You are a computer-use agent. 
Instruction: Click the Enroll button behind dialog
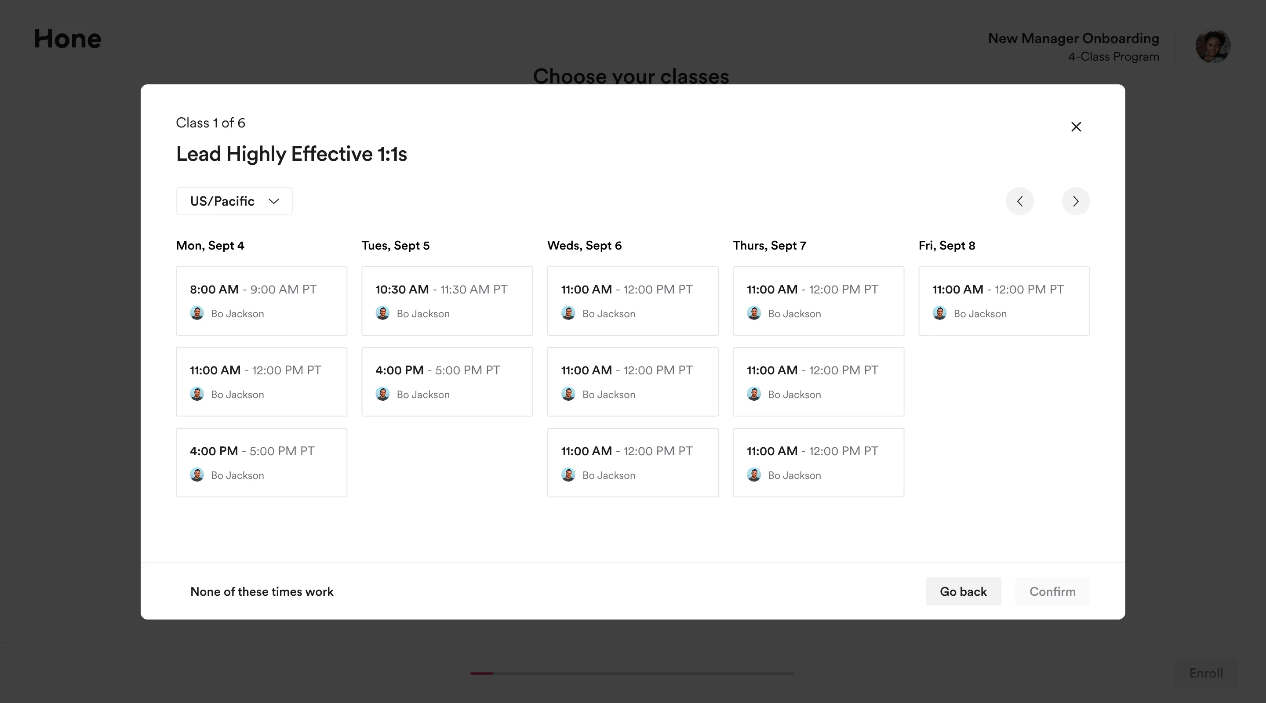pyautogui.click(x=1205, y=673)
